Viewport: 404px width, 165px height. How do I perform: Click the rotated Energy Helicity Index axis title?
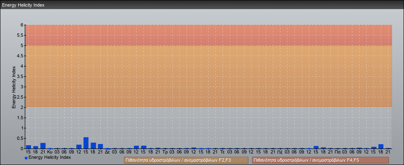point(14,87)
